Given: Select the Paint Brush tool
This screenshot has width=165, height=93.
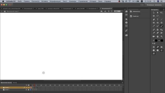Looking at the screenshot, I should click(x=158, y=26).
